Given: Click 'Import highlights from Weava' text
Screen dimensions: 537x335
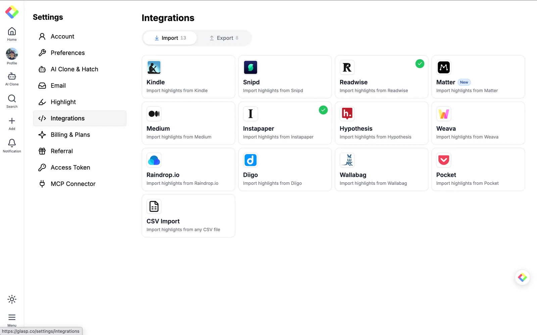Looking at the screenshot, I should click(x=467, y=137).
